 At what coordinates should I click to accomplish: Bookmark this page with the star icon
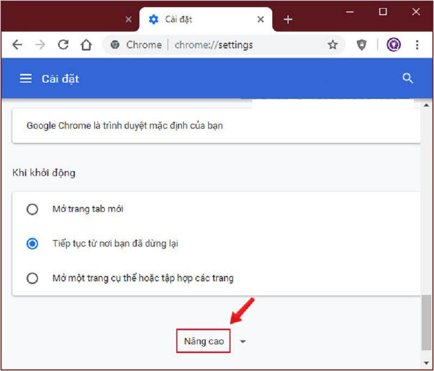pyautogui.click(x=333, y=45)
